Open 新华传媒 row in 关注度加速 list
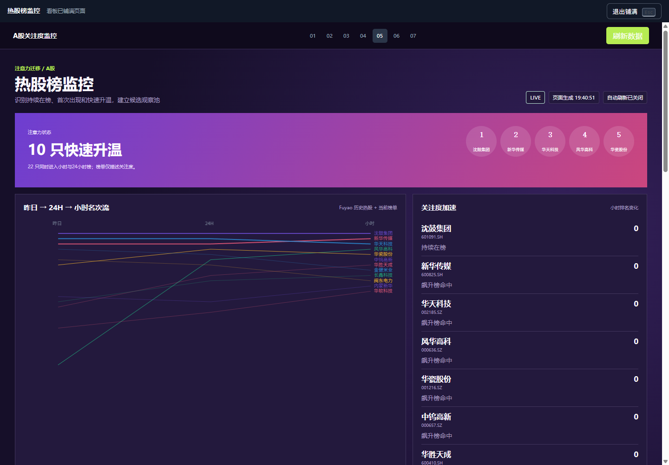The height and width of the screenshot is (465, 669). click(x=530, y=275)
